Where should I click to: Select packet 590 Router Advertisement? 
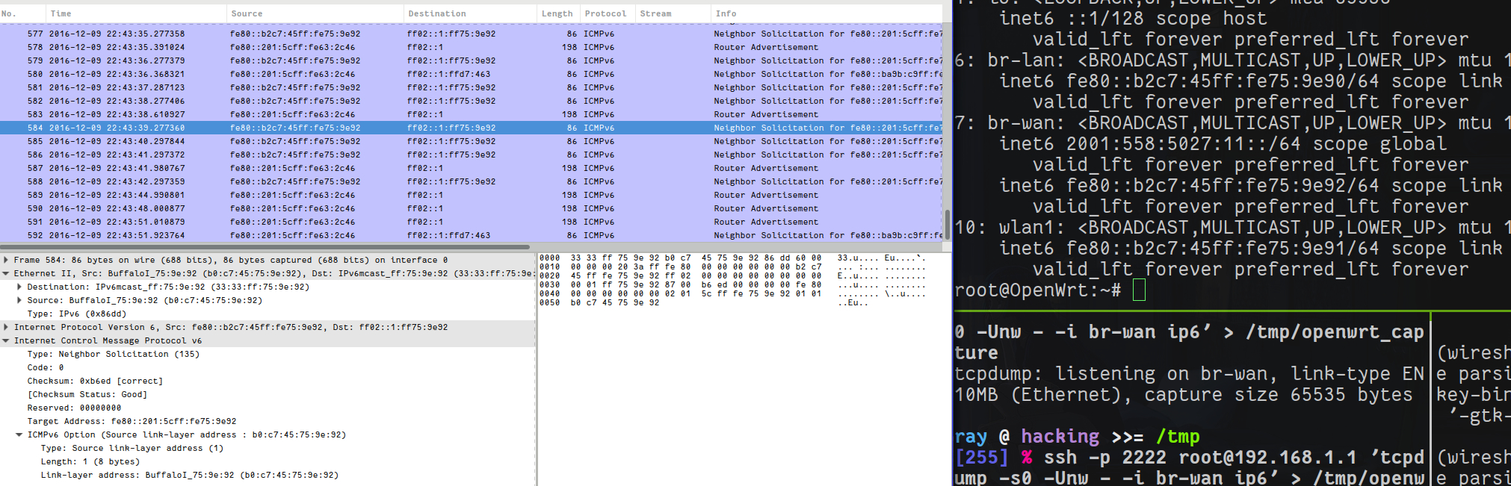pos(471,208)
